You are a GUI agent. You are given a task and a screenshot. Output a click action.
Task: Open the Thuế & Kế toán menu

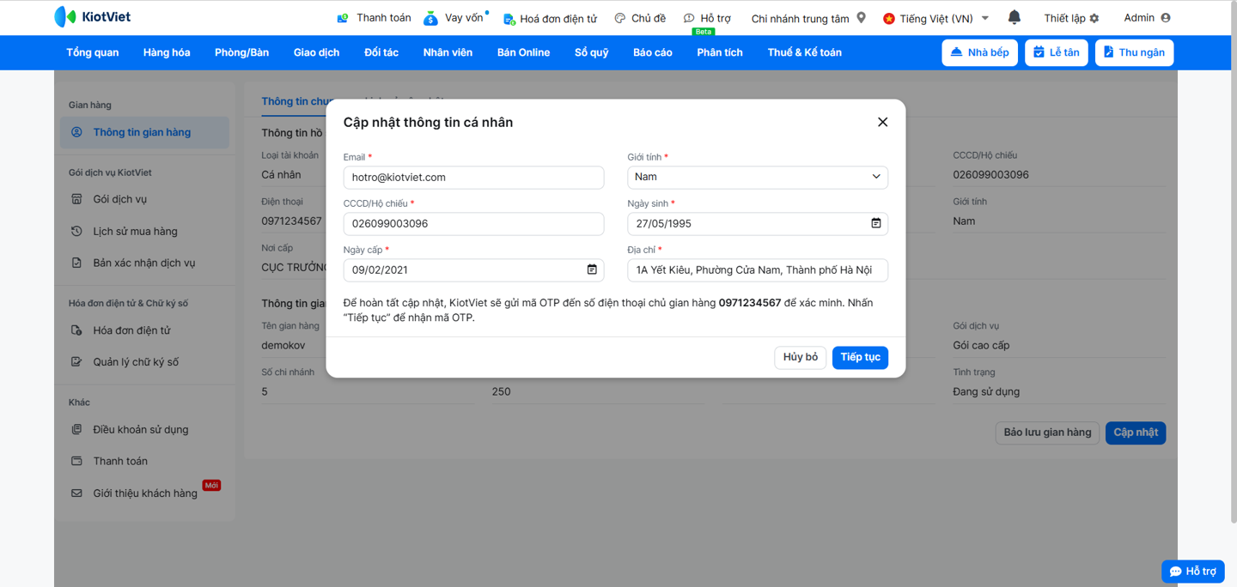[x=804, y=52]
